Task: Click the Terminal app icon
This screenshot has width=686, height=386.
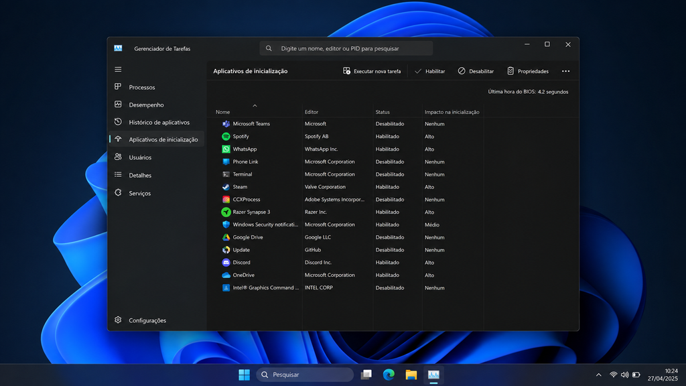Action: click(226, 174)
